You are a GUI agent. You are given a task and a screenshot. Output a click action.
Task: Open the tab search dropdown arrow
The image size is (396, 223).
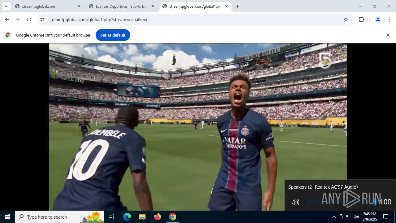tap(6, 6)
